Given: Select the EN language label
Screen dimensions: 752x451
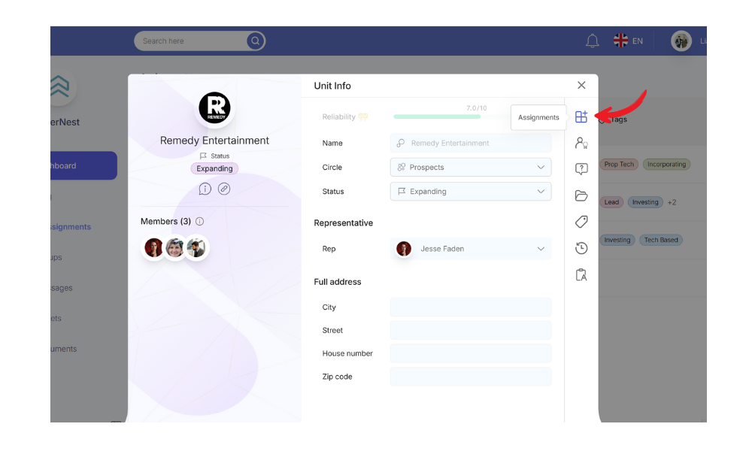Looking at the screenshot, I should pyautogui.click(x=638, y=41).
